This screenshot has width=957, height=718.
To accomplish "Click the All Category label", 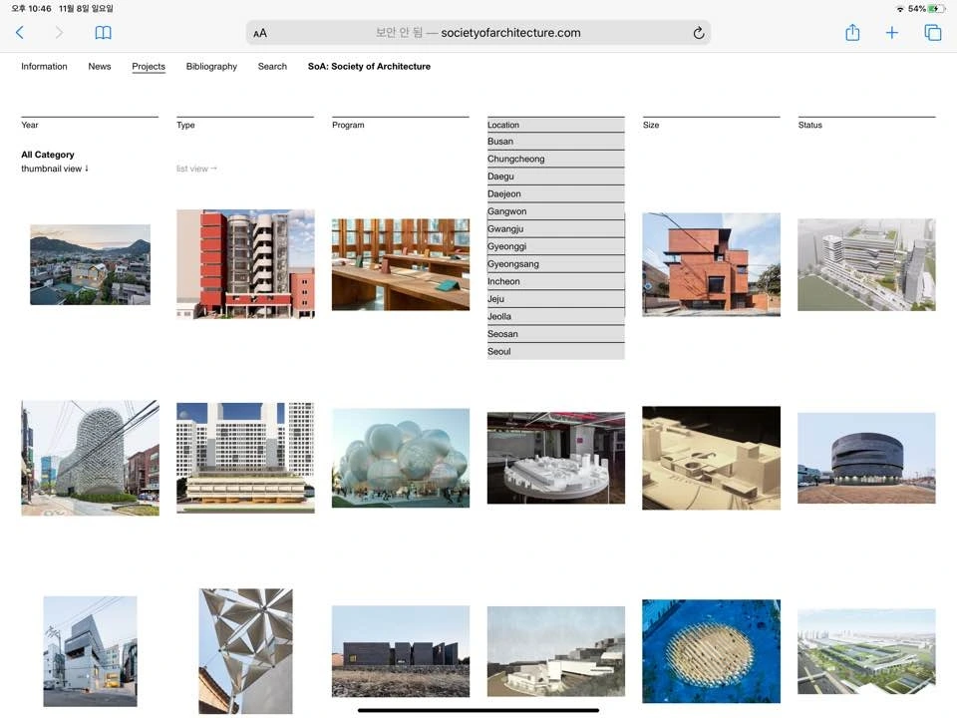I will pyautogui.click(x=48, y=156).
